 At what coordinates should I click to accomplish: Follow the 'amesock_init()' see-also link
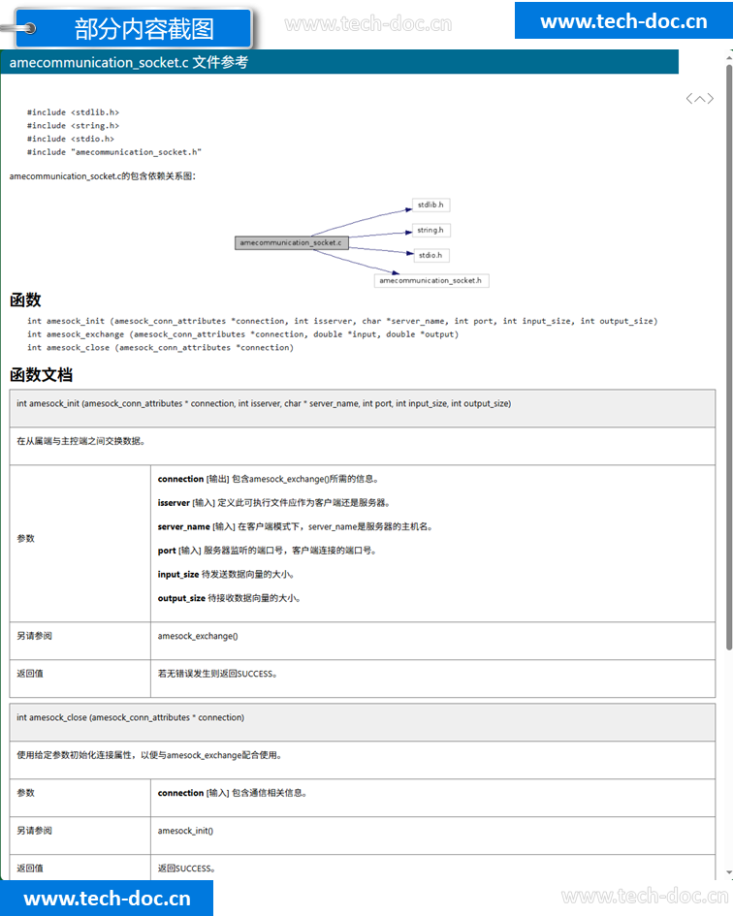point(185,831)
